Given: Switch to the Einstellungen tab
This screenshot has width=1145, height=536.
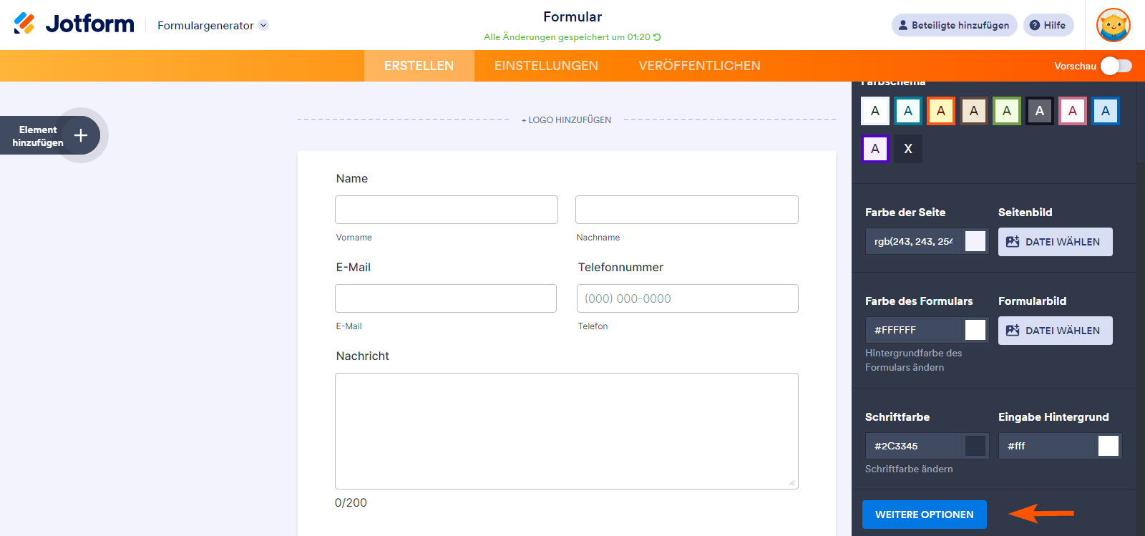Looking at the screenshot, I should pyautogui.click(x=546, y=66).
